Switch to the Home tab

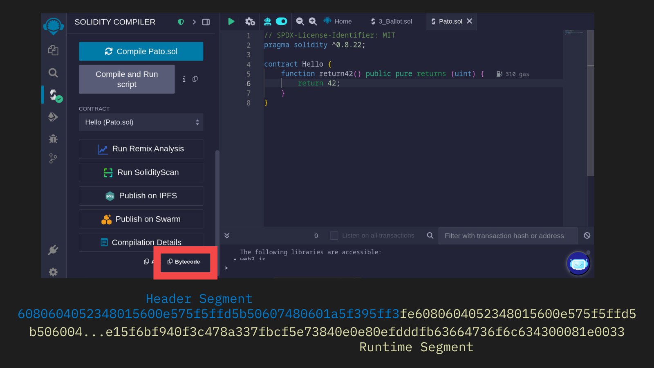[x=338, y=21]
